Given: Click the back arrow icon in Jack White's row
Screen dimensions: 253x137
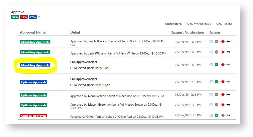Looking at the screenshot, I should coord(228,52).
